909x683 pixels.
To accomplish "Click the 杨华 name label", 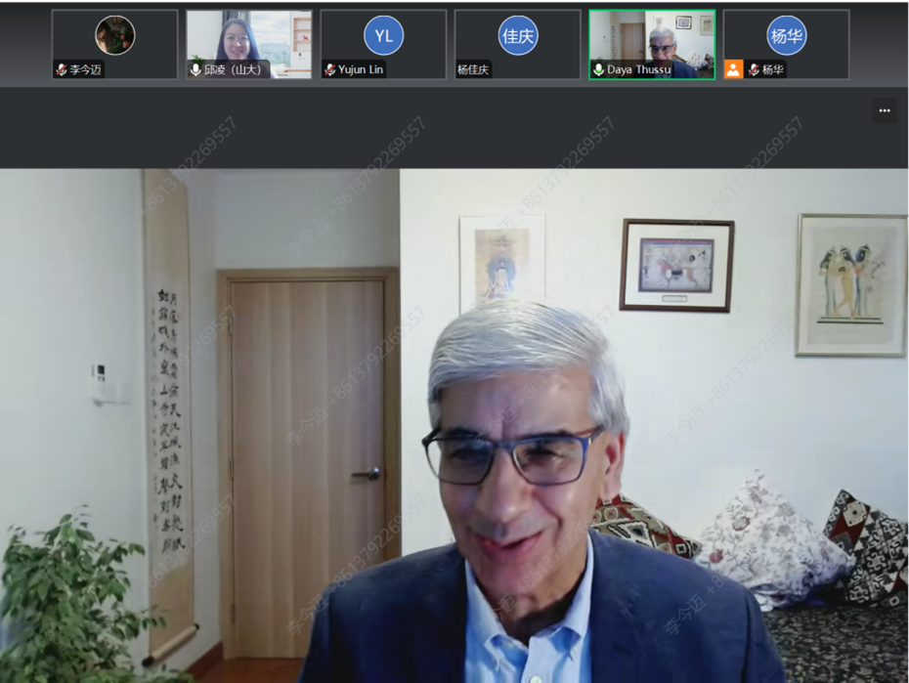I will pyautogui.click(x=772, y=70).
